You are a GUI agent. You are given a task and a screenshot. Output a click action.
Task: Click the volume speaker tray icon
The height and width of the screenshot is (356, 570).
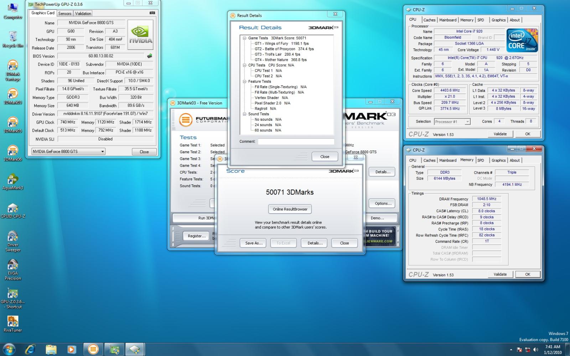click(x=535, y=350)
